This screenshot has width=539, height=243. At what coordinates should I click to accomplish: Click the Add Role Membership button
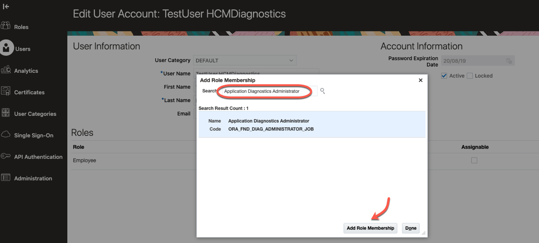pyautogui.click(x=370, y=228)
